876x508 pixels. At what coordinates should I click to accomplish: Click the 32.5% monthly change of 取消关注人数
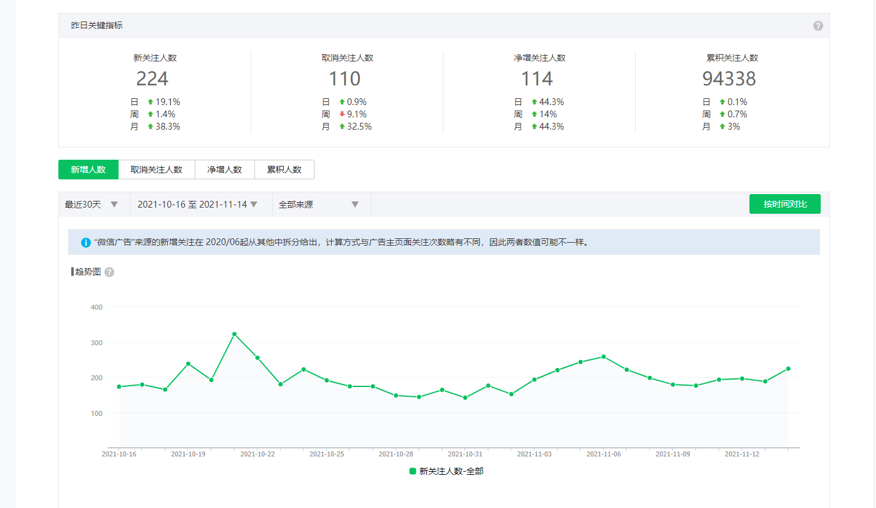360,127
